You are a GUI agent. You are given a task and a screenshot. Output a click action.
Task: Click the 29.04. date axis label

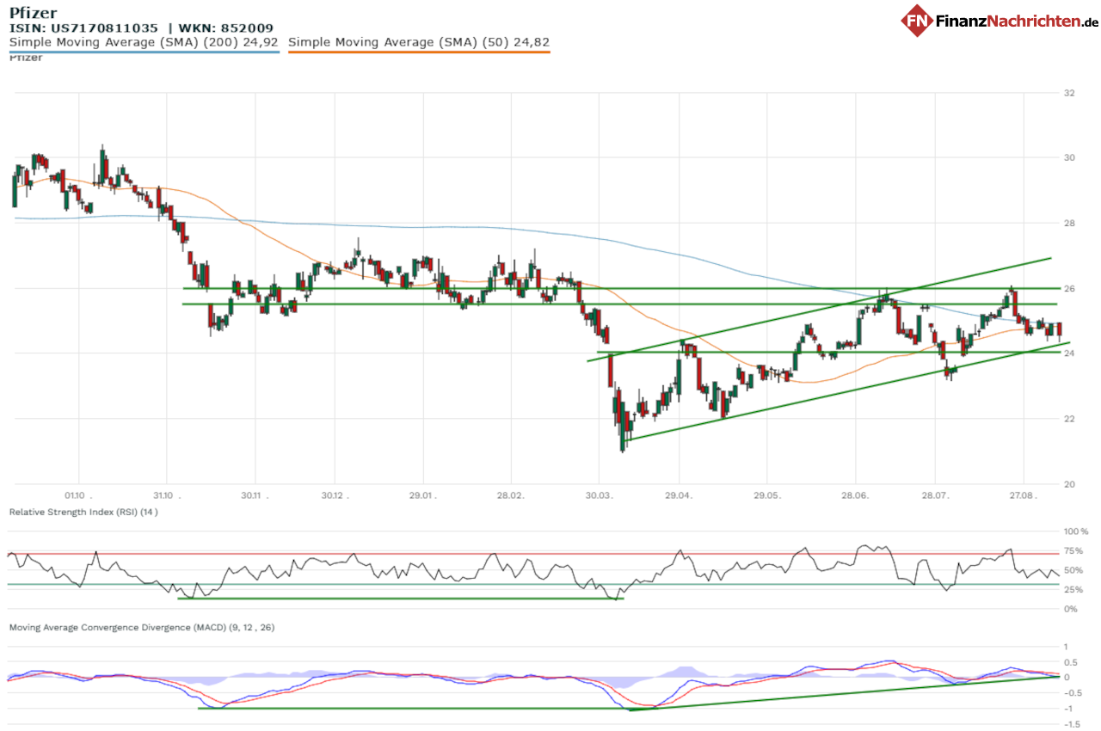(x=679, y=496)
